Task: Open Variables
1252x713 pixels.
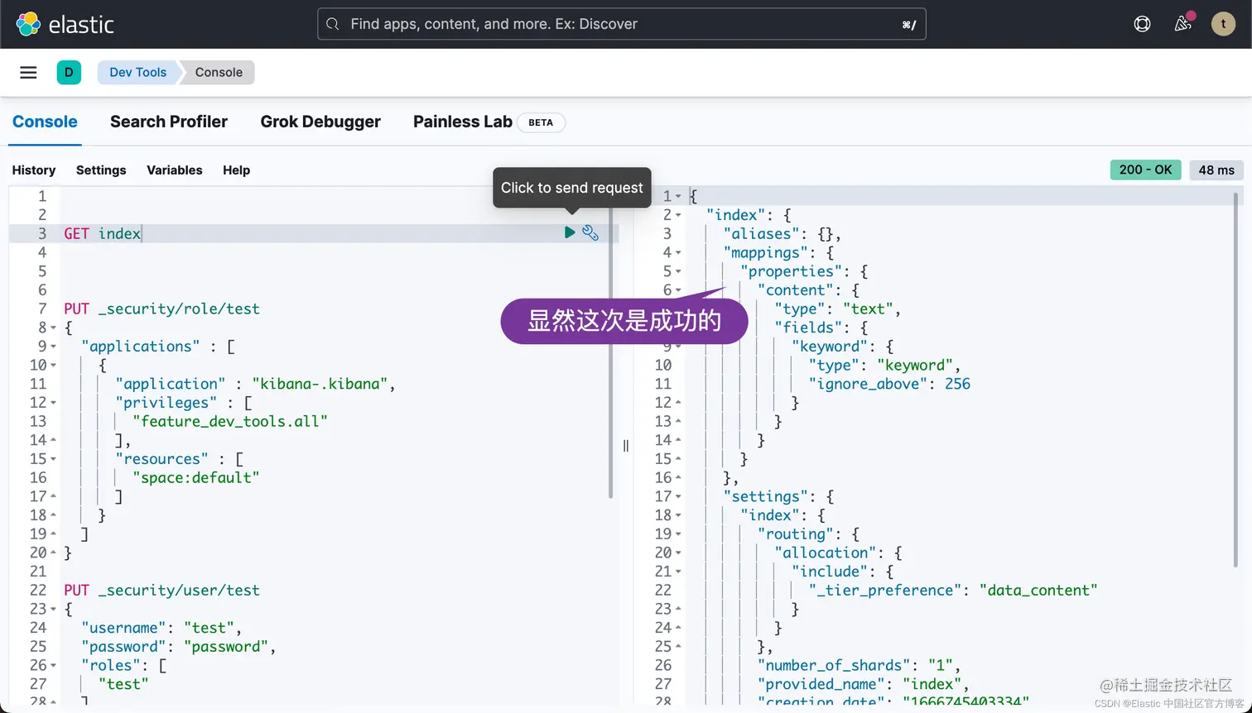Action: pos(175,170)
